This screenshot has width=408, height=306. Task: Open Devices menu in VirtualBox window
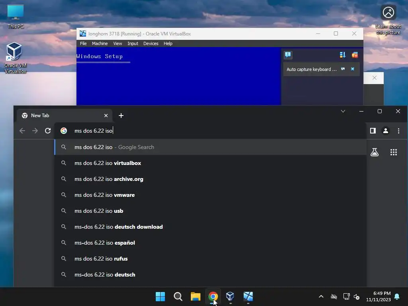click(x=151, y=43)
